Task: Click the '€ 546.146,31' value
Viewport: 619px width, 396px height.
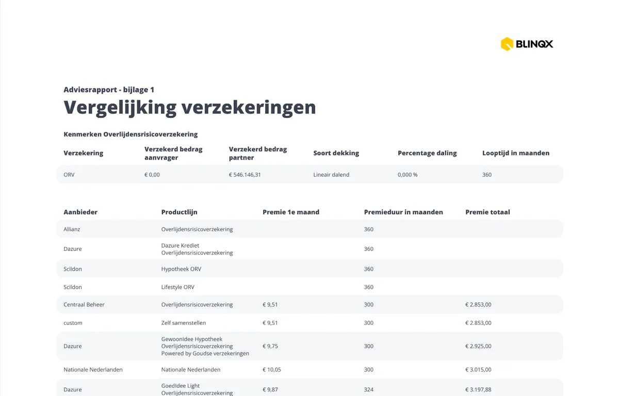Action: click(245, 175)
